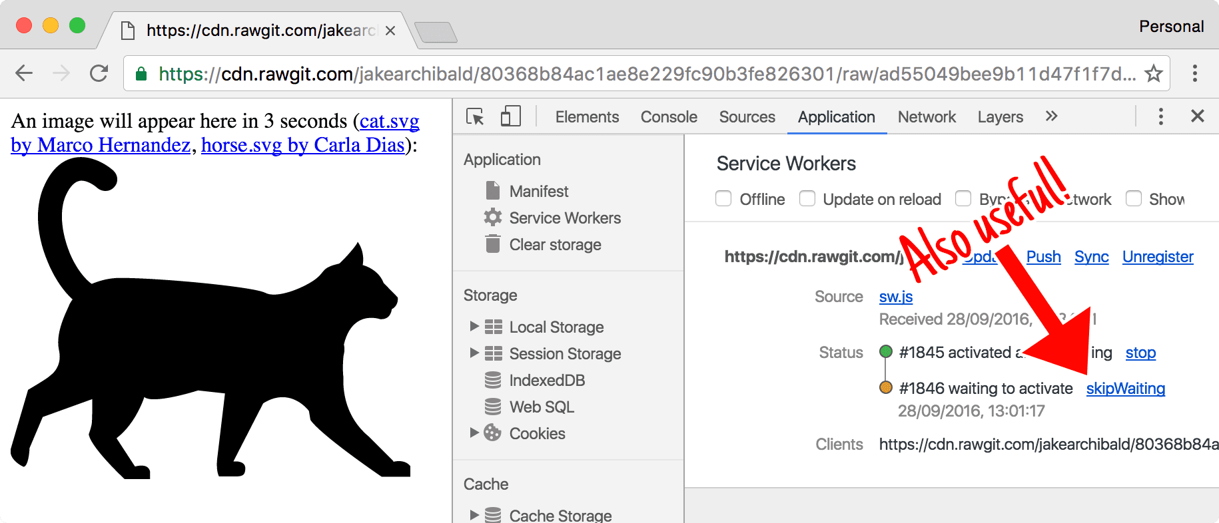This screenshot has width=1219, height=523.
Task: Bookmark page with the star icon
Action: click(x=1153, y=73)
